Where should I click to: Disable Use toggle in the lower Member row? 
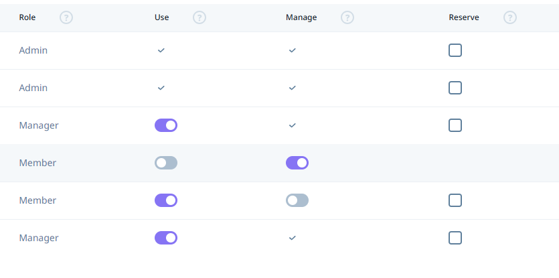166,200
